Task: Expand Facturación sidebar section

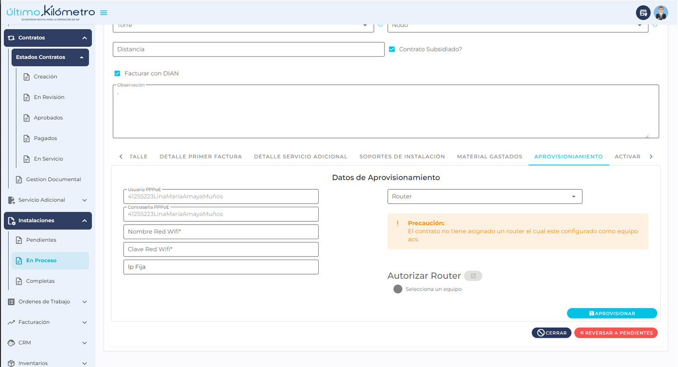Action: tap(47, 322)
